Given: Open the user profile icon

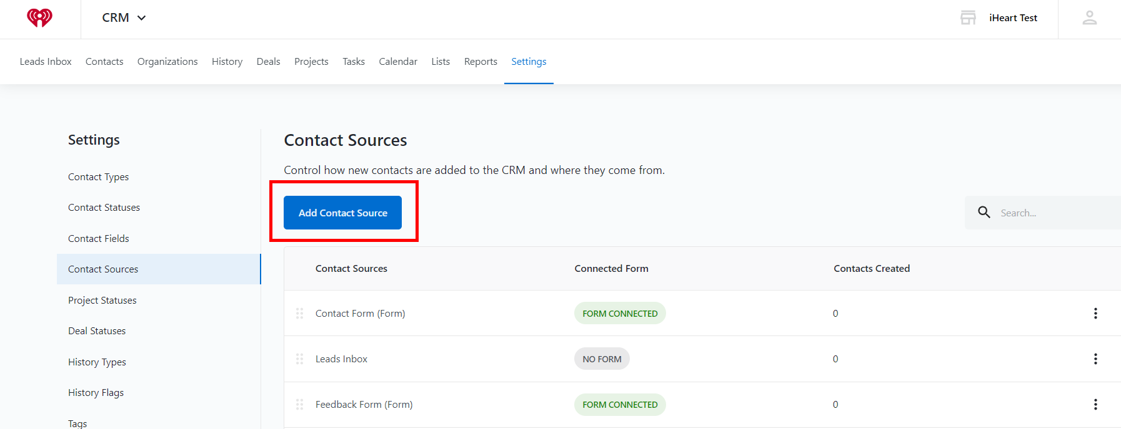Looking at the screenshot, I should [1089, 17].
